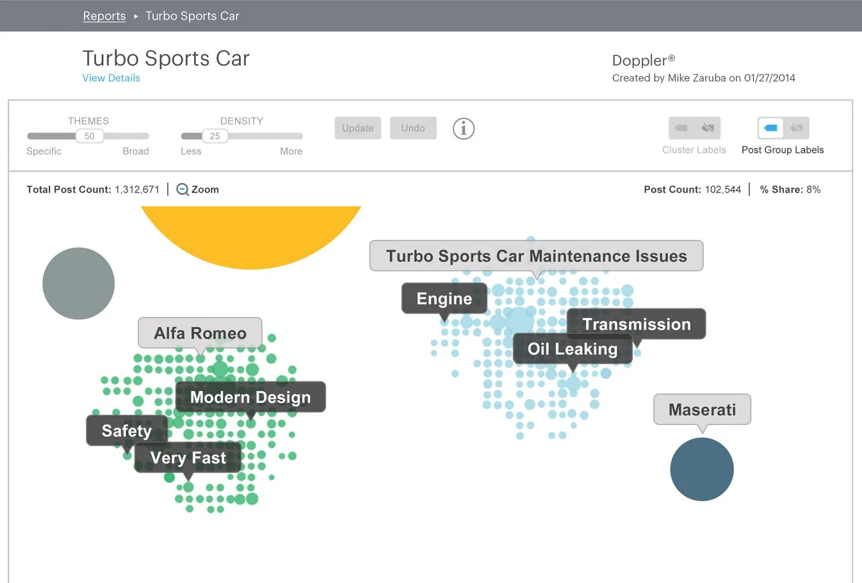
Task: Click the Themes slider handle at 50
Action: pos(90,136)
